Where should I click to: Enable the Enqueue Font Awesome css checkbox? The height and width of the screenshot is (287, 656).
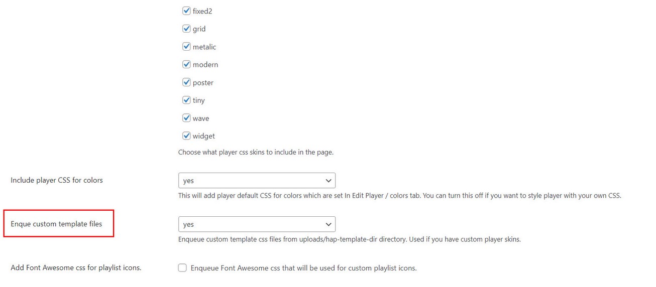point(182,268)
